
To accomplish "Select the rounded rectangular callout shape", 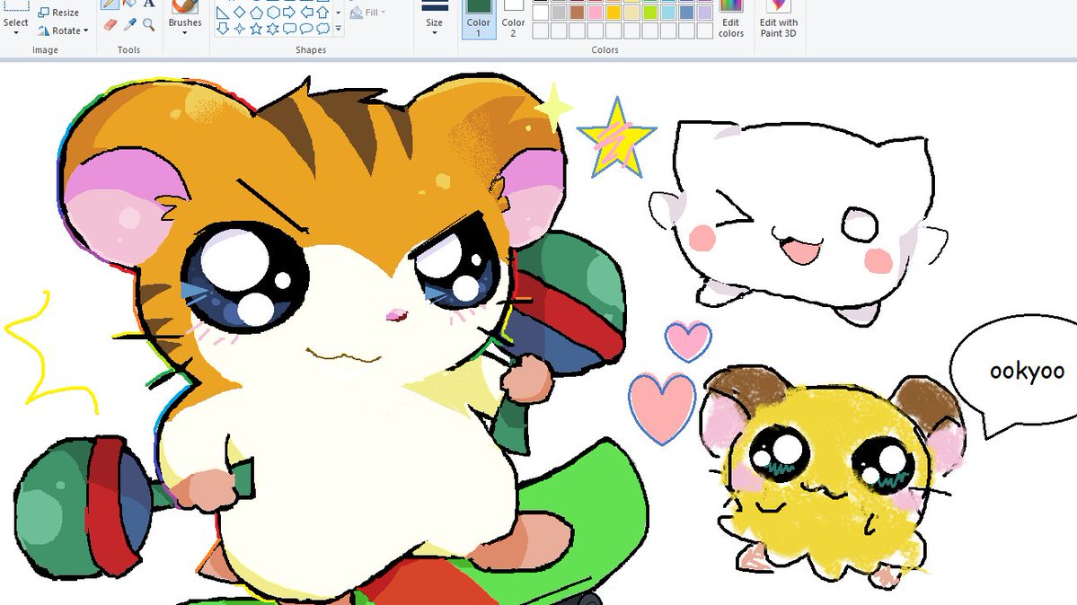I will pos(289,29).
